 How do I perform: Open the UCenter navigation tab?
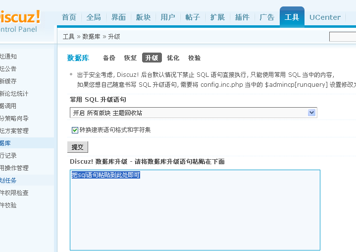pos(325,17)
